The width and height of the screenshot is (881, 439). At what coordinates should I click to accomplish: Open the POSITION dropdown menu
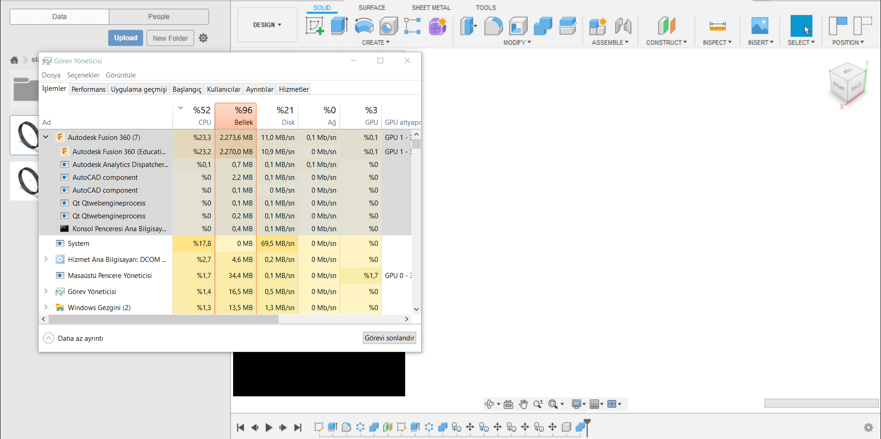848,43
